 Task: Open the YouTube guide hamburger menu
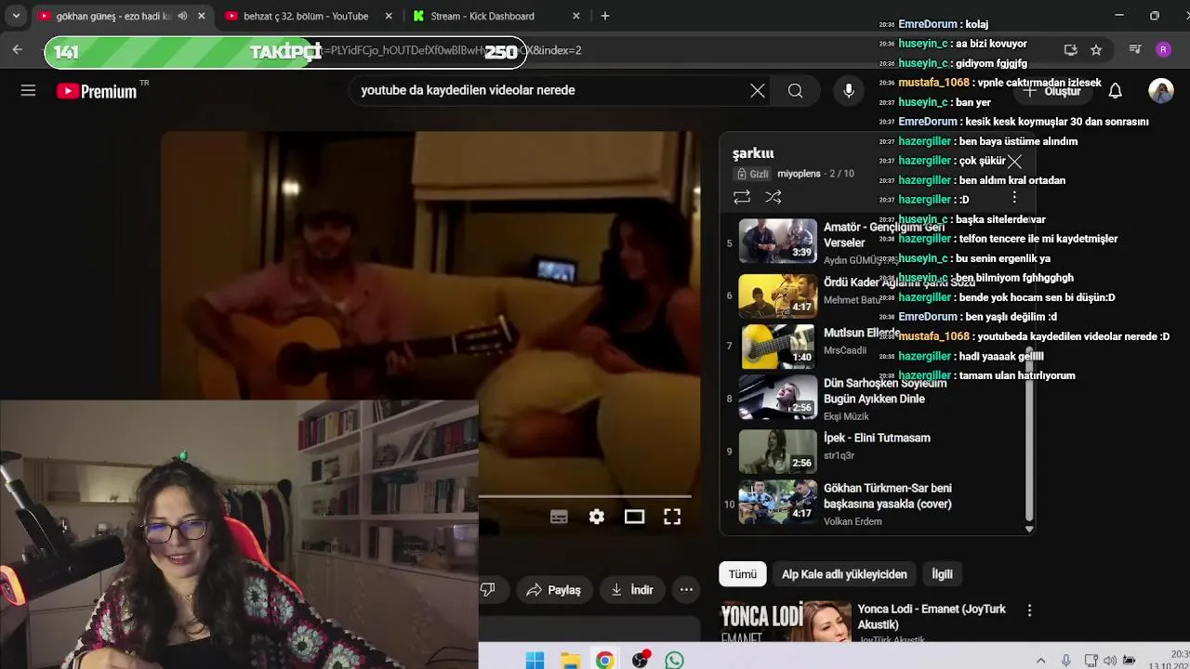28,90
